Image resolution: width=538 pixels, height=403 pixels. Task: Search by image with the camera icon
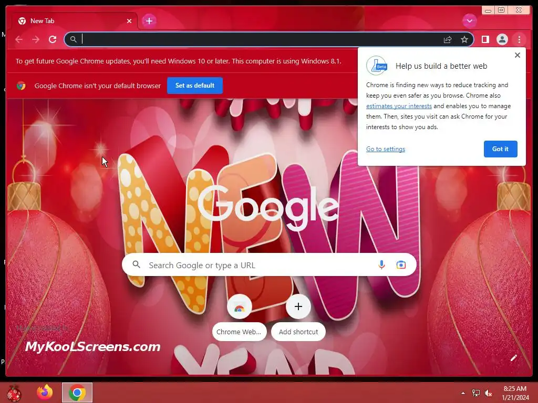click(x=401, y=264)
